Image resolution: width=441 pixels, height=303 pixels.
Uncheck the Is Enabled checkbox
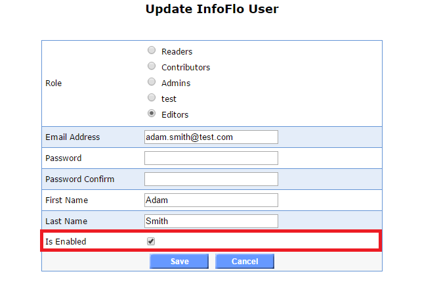point(151,241)
